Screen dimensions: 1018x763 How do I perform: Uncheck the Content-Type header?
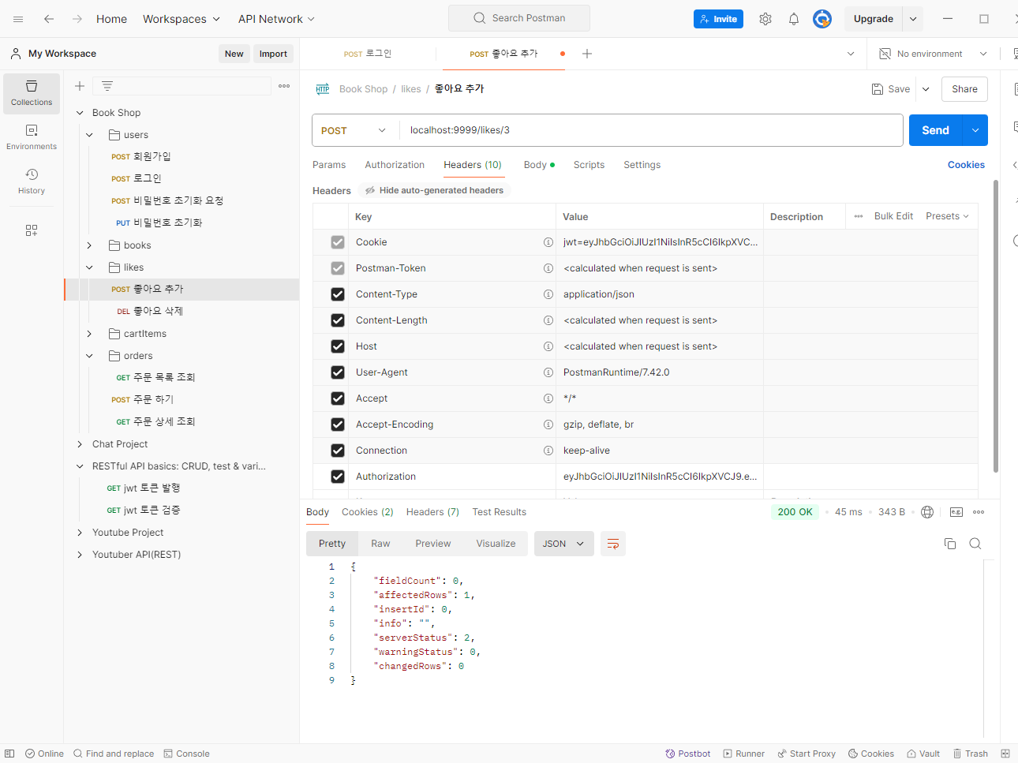point(338,294)
